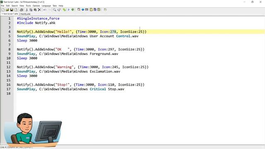
Task: Open the View menu
Action: (x=22, y=6)
